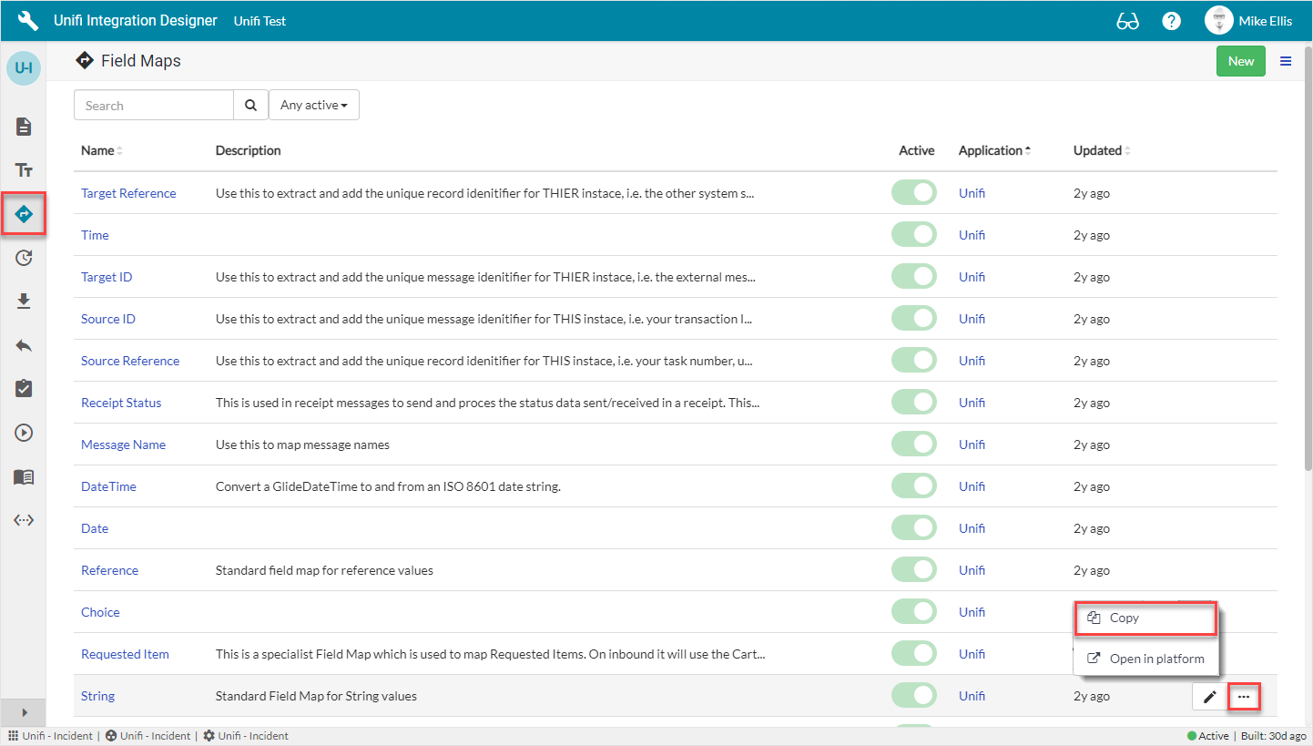
Task: Click into the Search input field
Action: (x=153, y=106)
